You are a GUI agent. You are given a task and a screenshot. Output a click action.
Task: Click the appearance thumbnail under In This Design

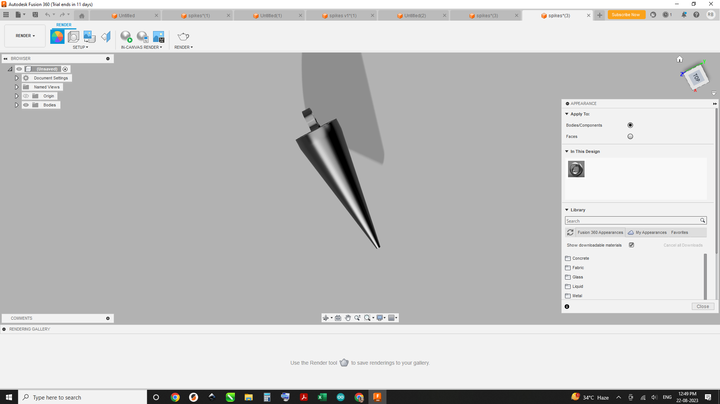click(576, 169)
